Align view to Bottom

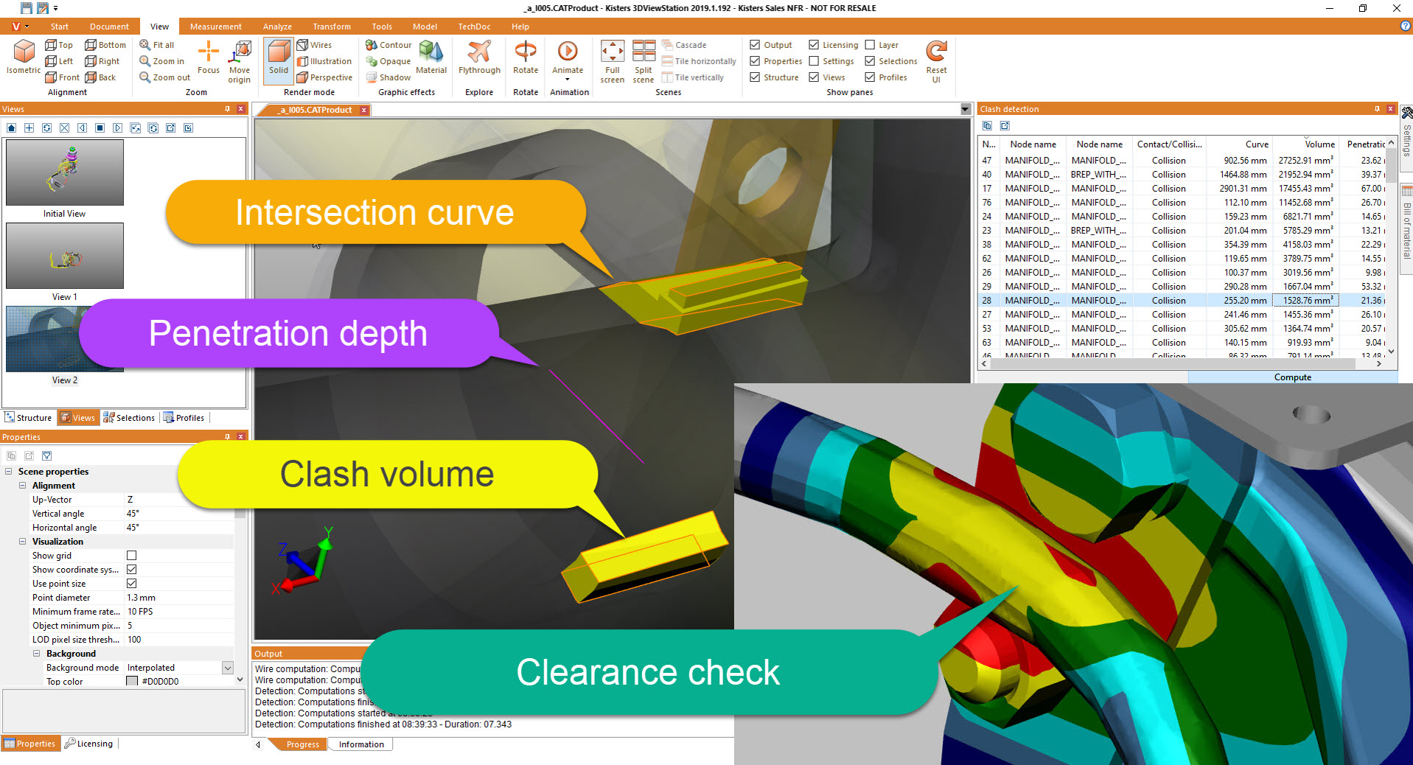(x=105, y=45)
